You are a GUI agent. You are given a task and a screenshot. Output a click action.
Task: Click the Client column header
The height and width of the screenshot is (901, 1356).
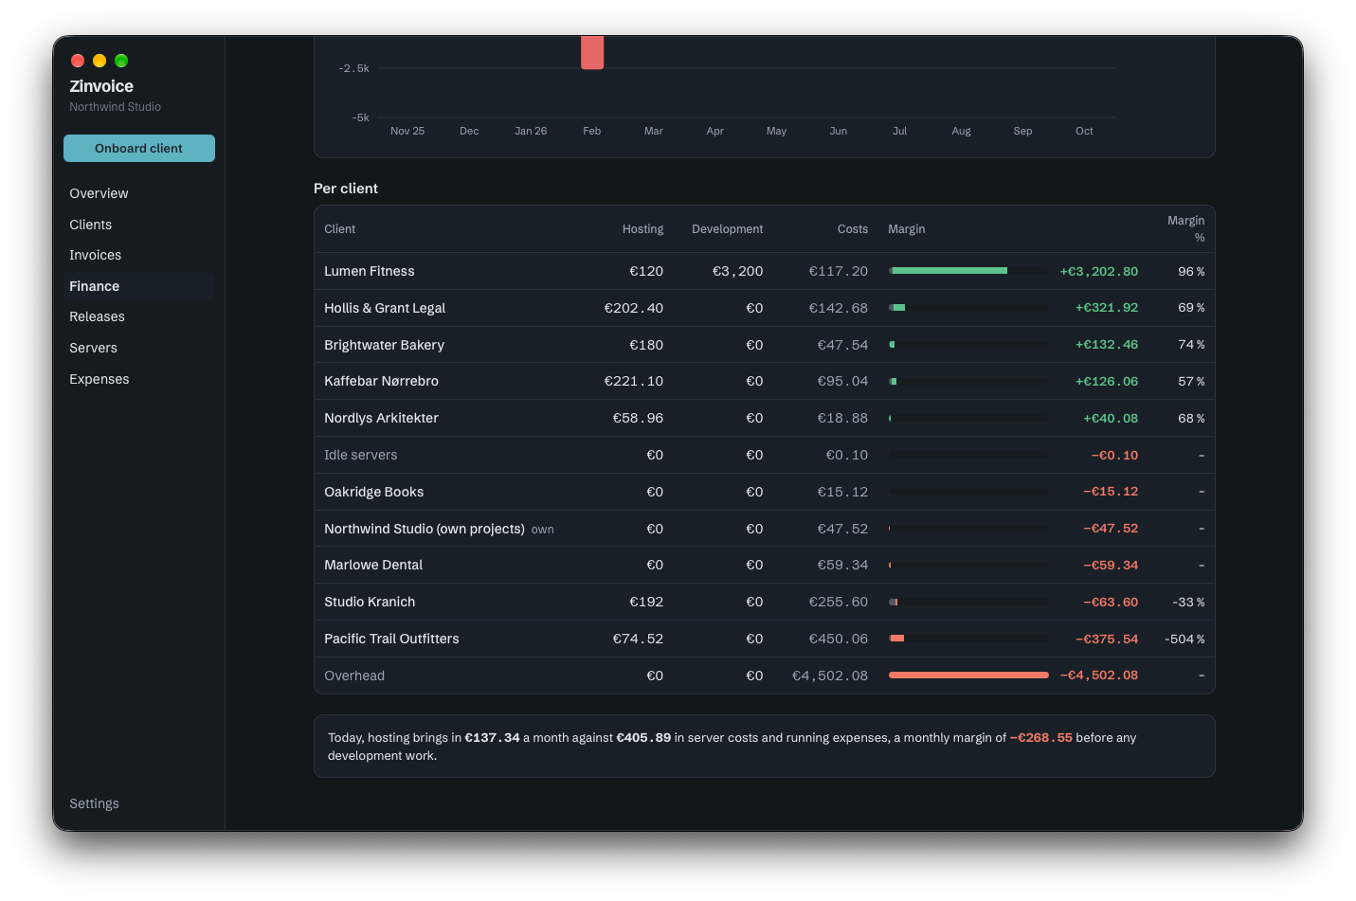tap(340, 229)
